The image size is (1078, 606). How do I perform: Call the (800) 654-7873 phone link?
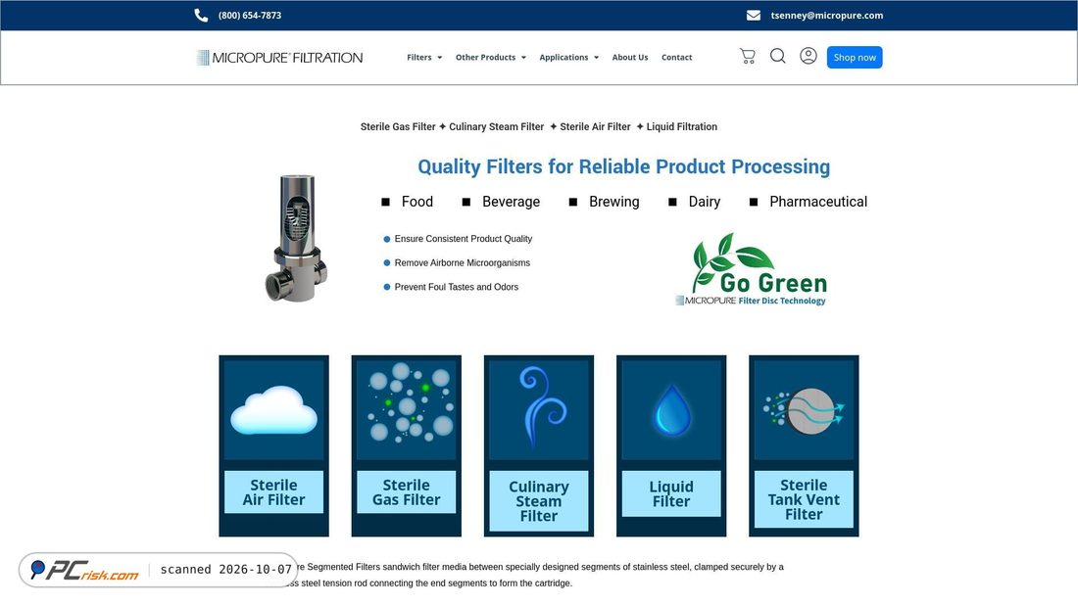click(250, 15)
